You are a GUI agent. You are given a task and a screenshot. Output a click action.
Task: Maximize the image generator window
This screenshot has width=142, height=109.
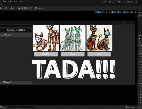pyautogui.click(x=129, y=22)
